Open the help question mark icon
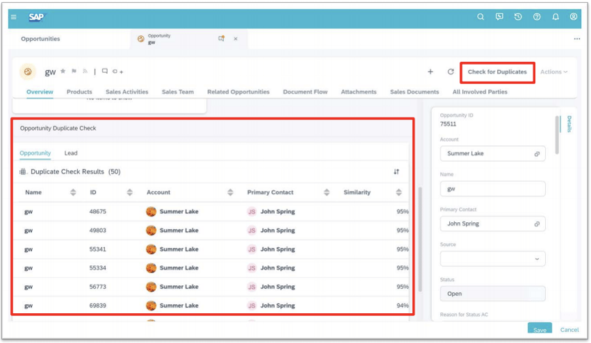591x343 pixels. click(537, 17)
